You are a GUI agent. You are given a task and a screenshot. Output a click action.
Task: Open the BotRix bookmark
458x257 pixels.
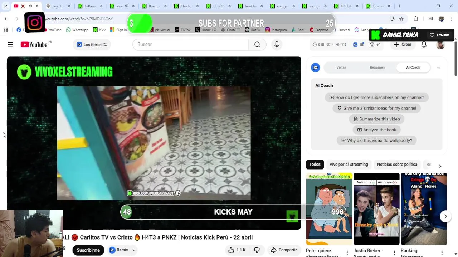click(x=253, y=30)
